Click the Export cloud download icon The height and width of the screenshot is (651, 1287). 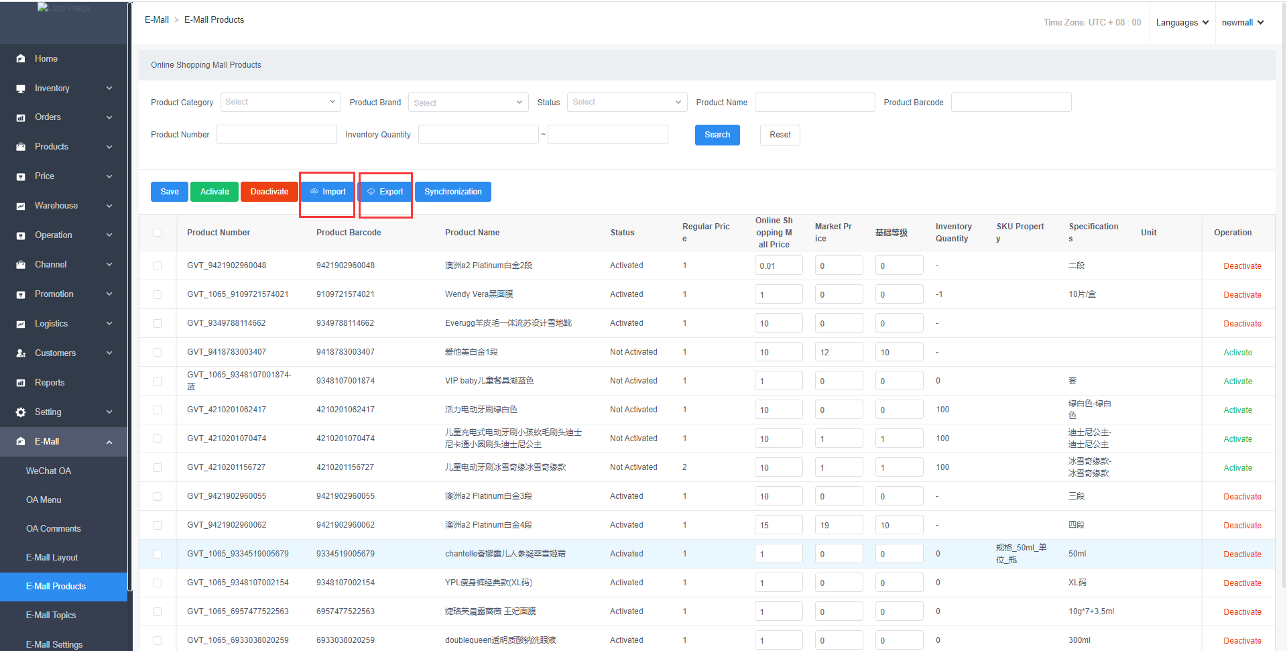pos(371,192)
